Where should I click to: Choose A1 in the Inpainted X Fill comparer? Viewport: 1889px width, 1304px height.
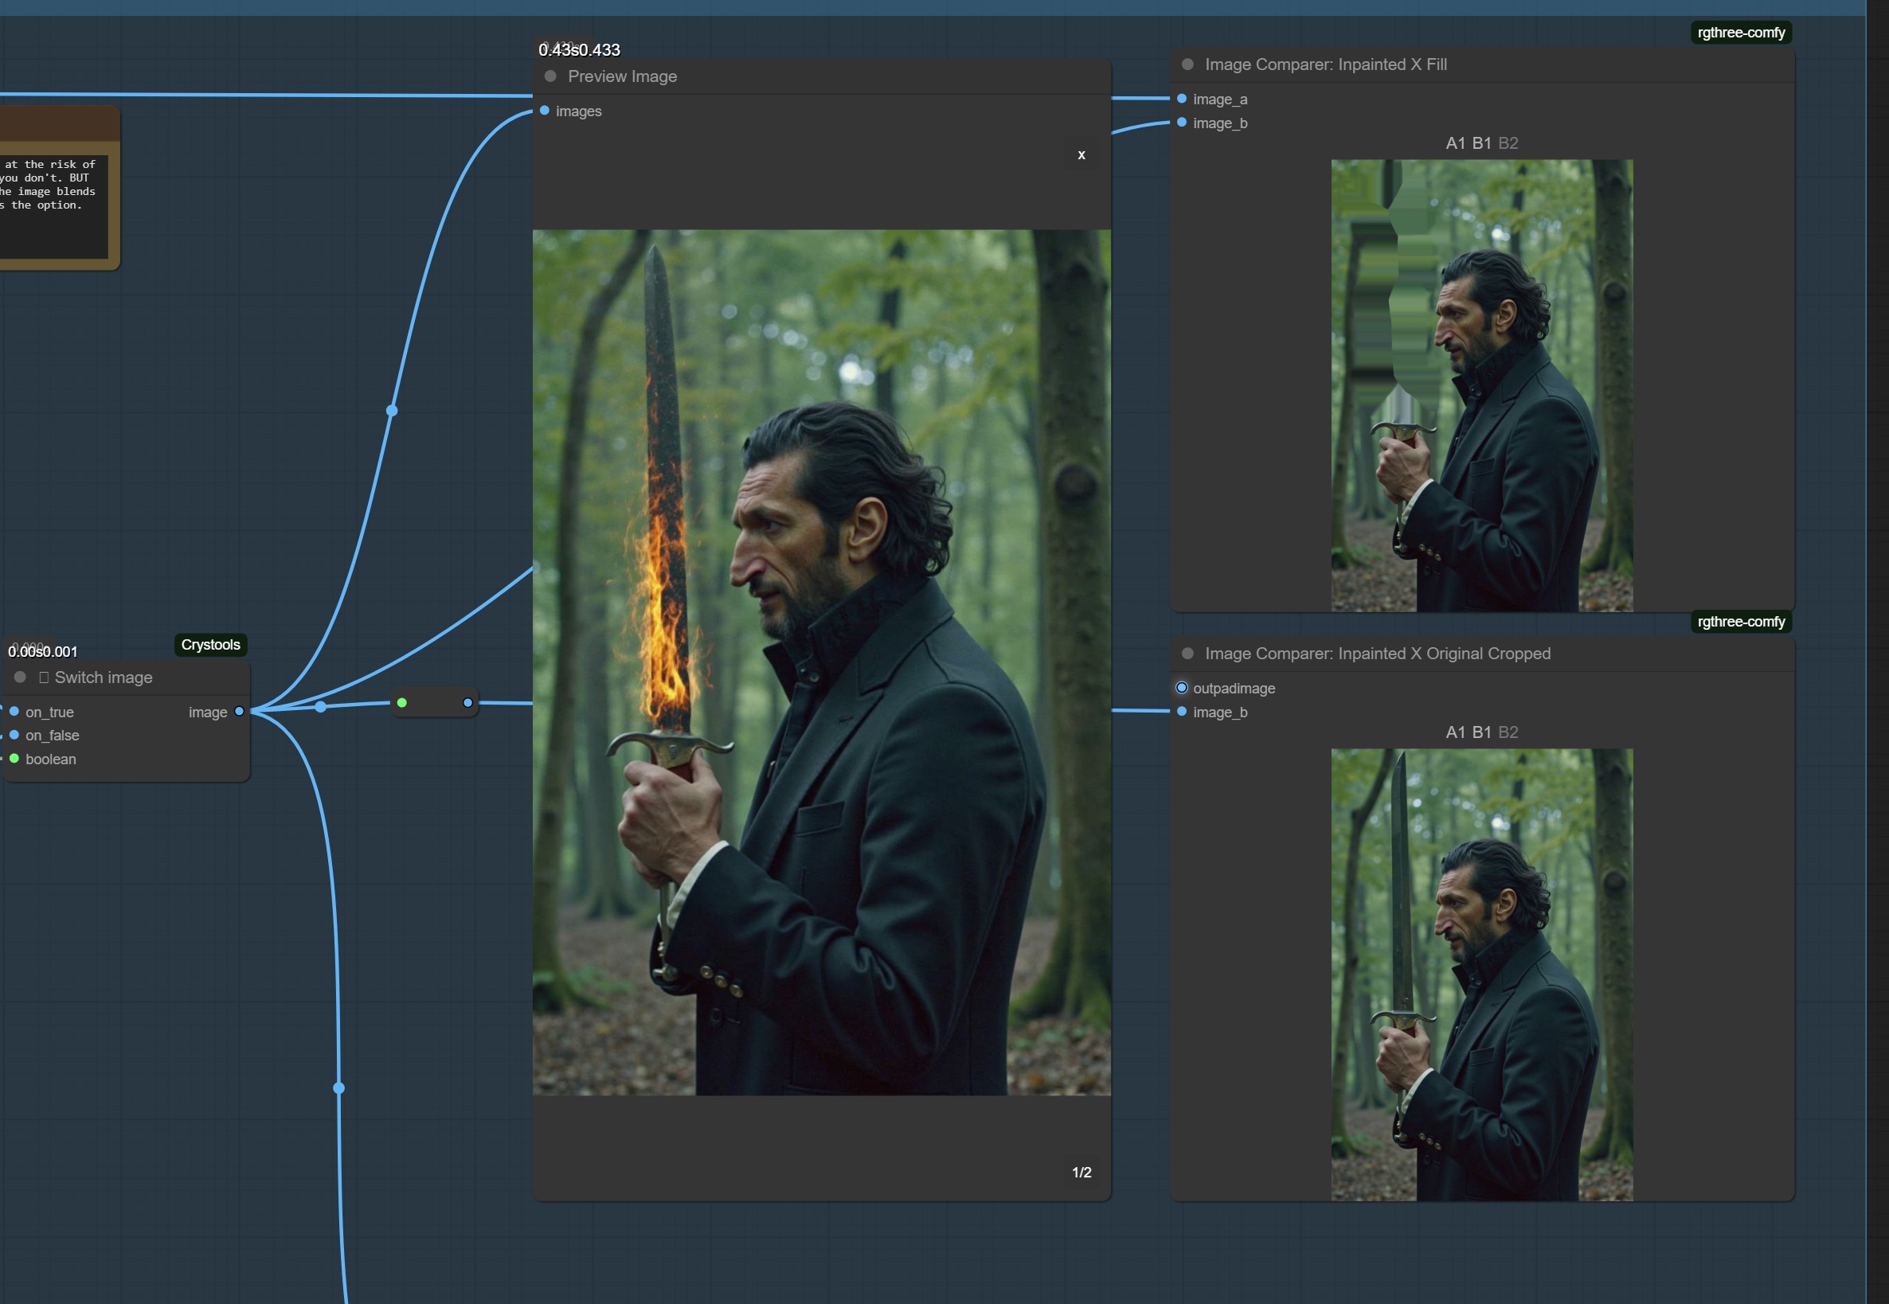click(x=1455, y=143)
